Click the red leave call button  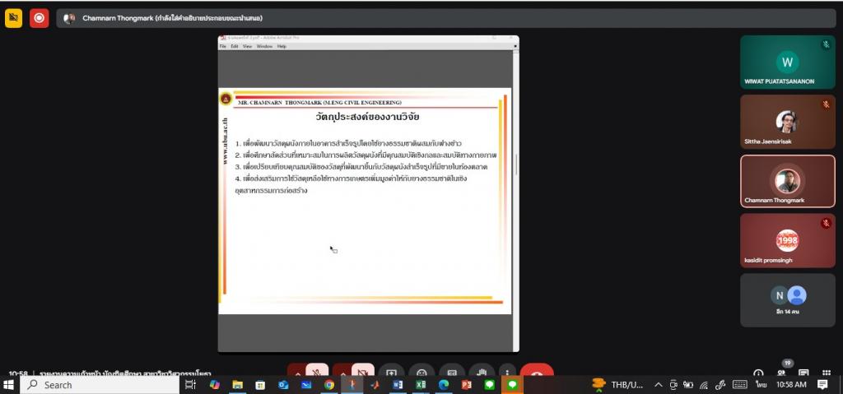click(x=536, y=373)
